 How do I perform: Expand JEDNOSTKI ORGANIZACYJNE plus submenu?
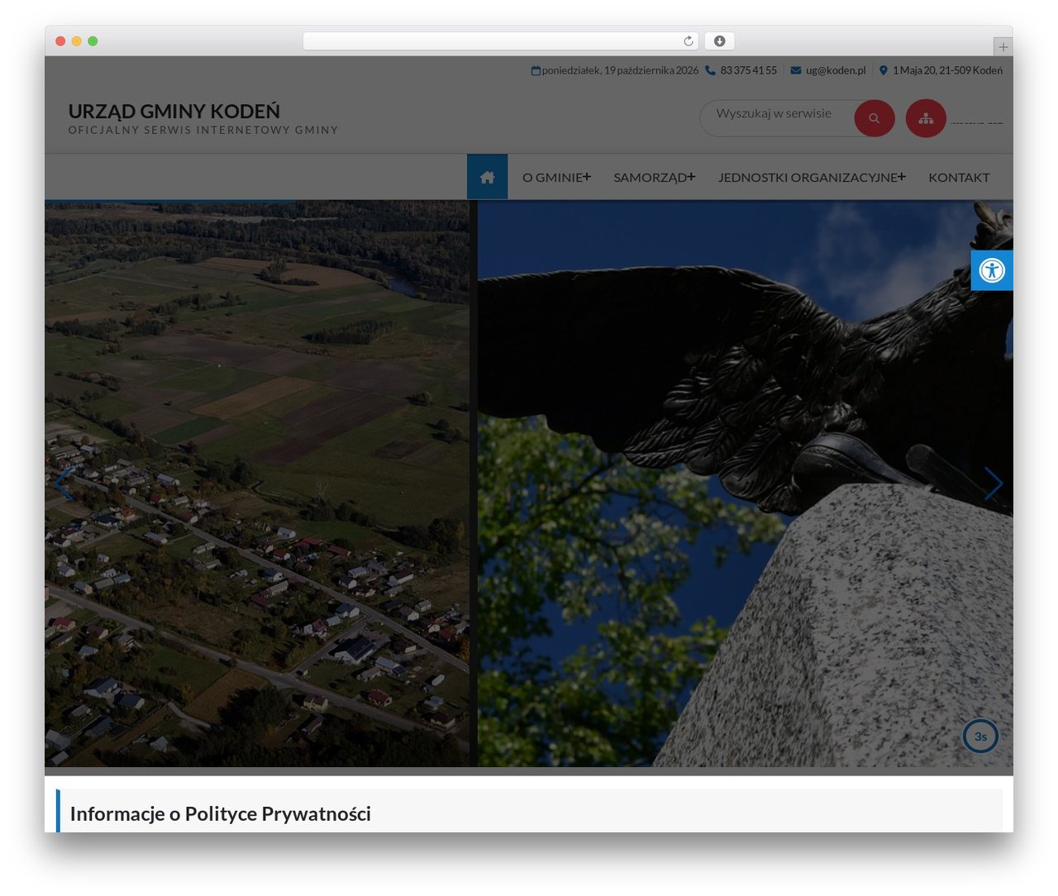(902, 176)
